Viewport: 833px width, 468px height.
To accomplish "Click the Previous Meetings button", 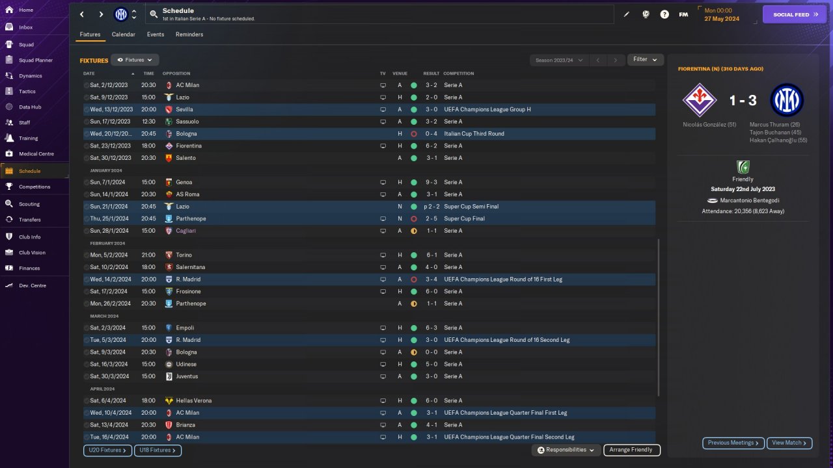I will point(733,443).
